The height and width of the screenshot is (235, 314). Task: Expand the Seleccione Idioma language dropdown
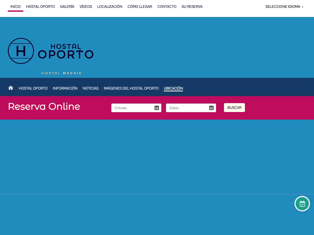coord(284,7)
